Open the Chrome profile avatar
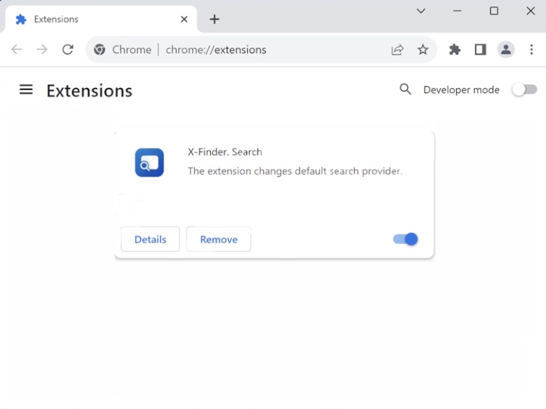 pos(506,50)
